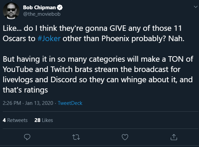The height and width of the screenshot is (147, 199).
Task: Like the tweet with the heart icon
Action: coord(125,137)
